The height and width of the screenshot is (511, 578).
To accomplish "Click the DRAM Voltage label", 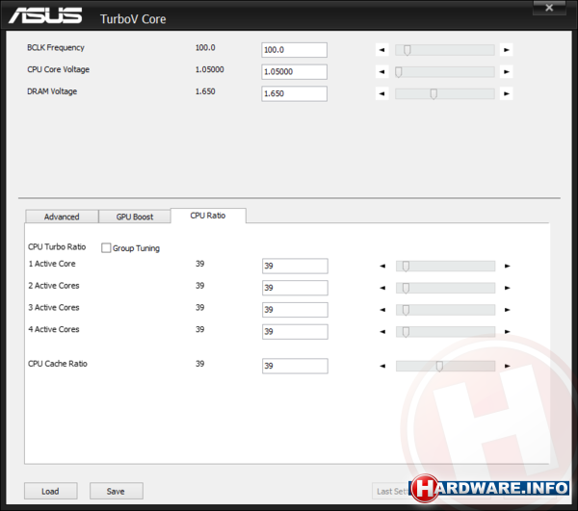I will [x=52, y=91].
